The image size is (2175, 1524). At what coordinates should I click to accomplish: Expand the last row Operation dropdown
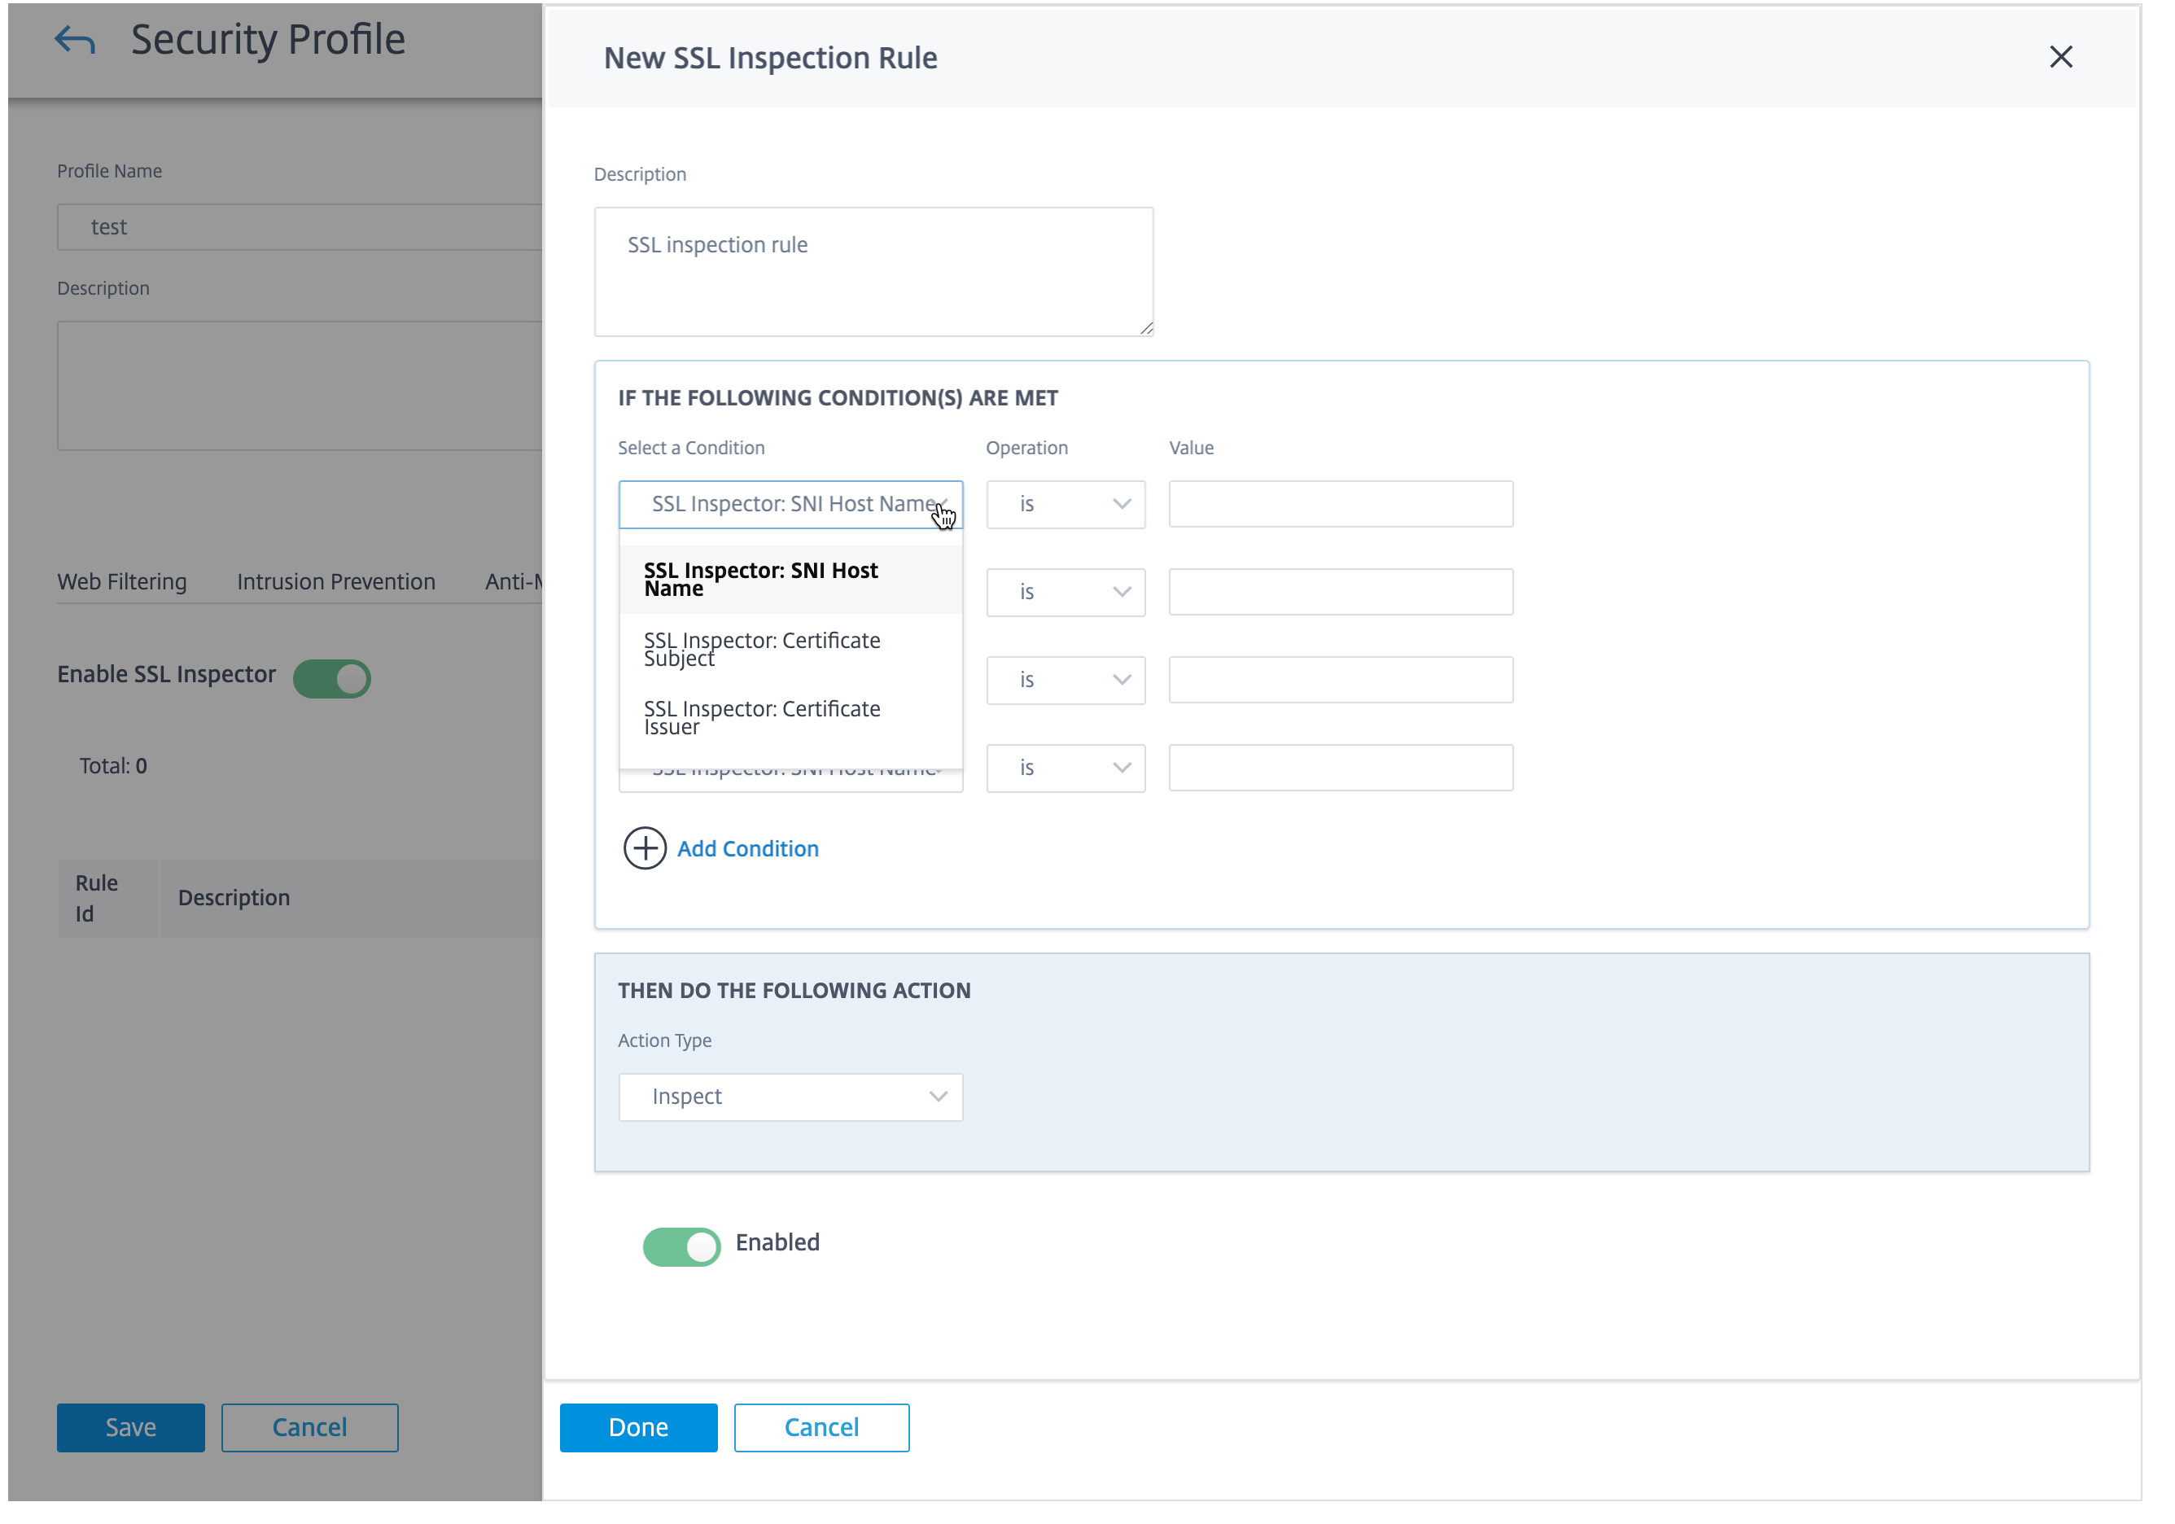[x=1066, y=767]
